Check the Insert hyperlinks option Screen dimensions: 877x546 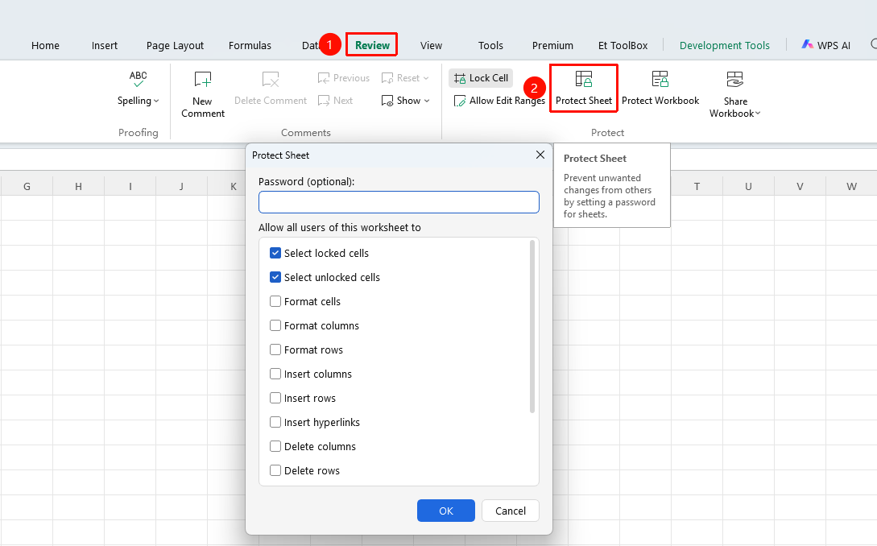(275, 422)
